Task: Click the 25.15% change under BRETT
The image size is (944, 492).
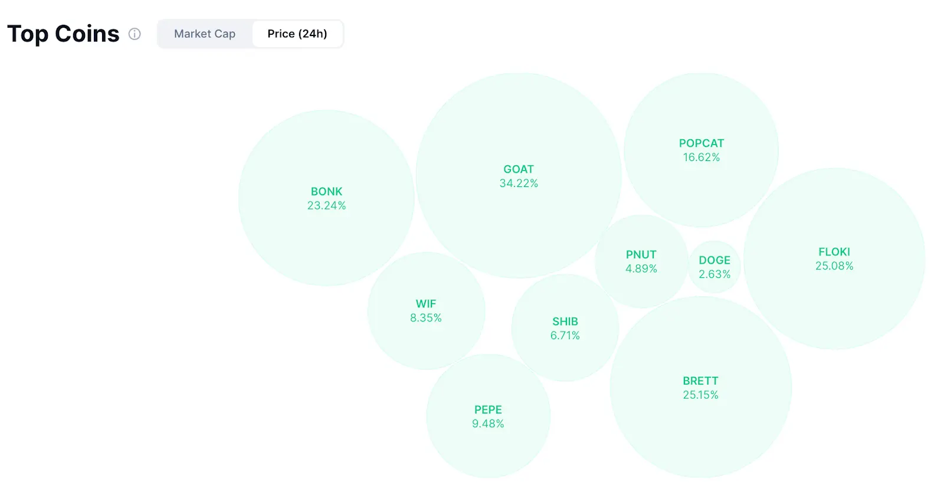Action: click(700, 395)
